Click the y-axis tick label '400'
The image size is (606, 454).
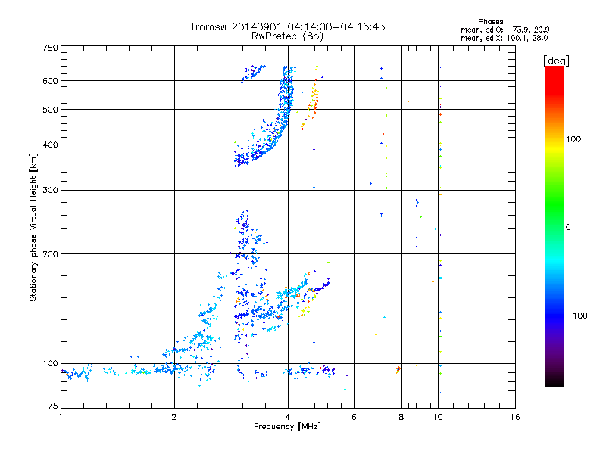(51, 145)
